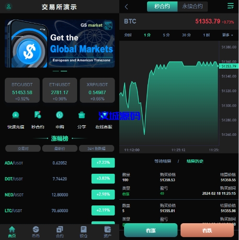Click the 7.74420 DOT price
The height and width of the screenshot is (240, 239).
pyautogui.click(x=60, y=179)
